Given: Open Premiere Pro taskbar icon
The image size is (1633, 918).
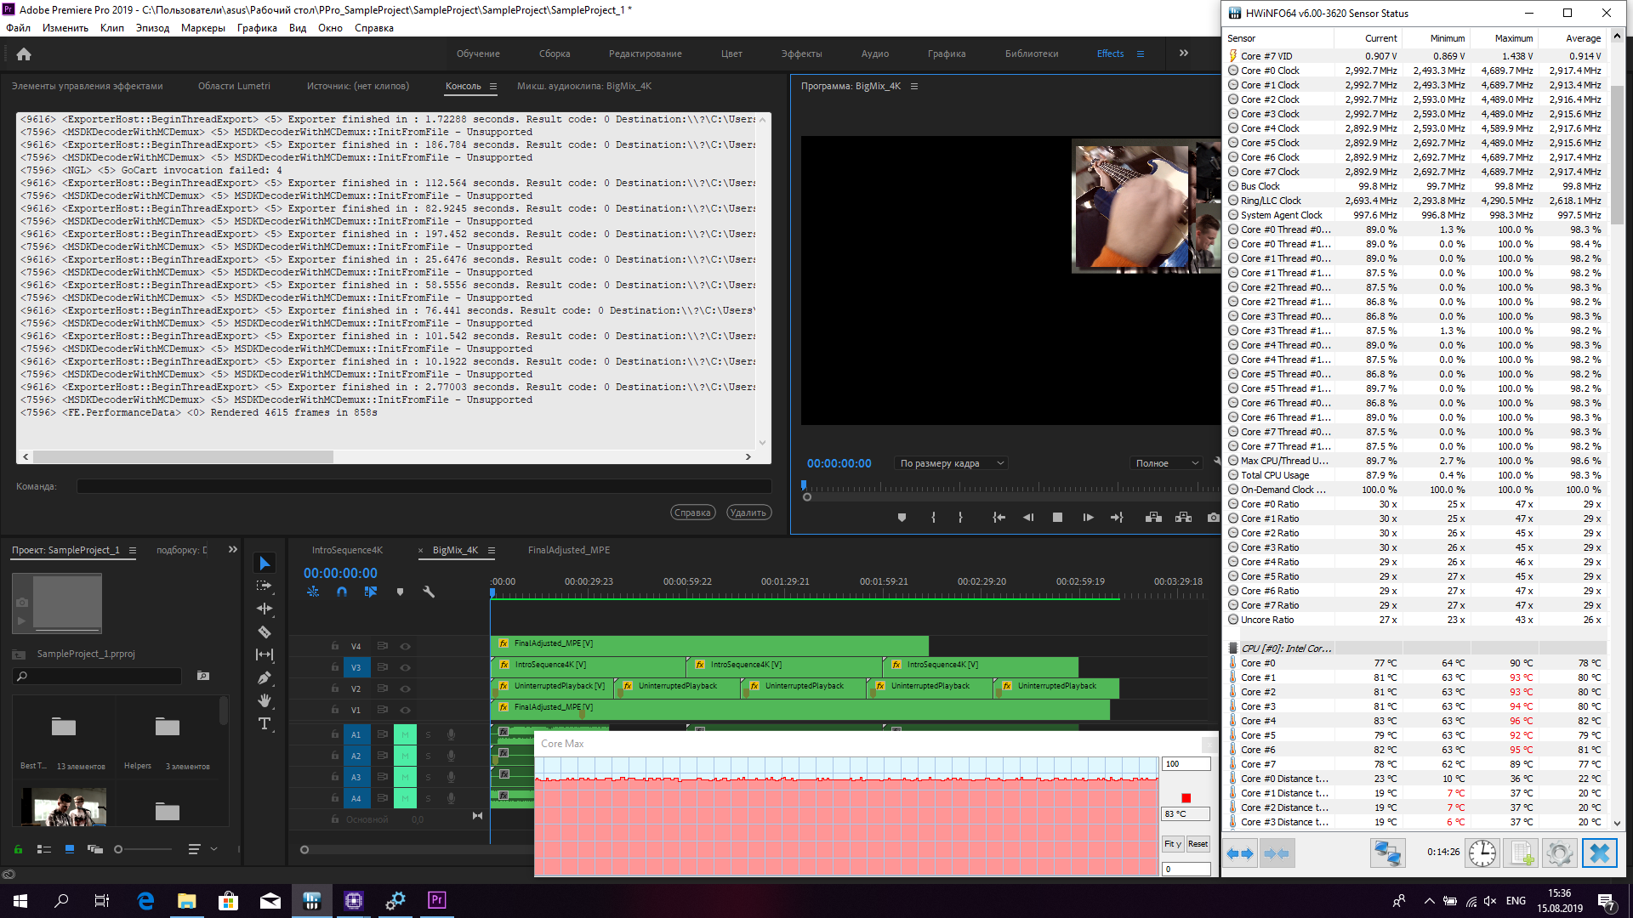Looking at the screenshot, I should [x=436, y=900].
